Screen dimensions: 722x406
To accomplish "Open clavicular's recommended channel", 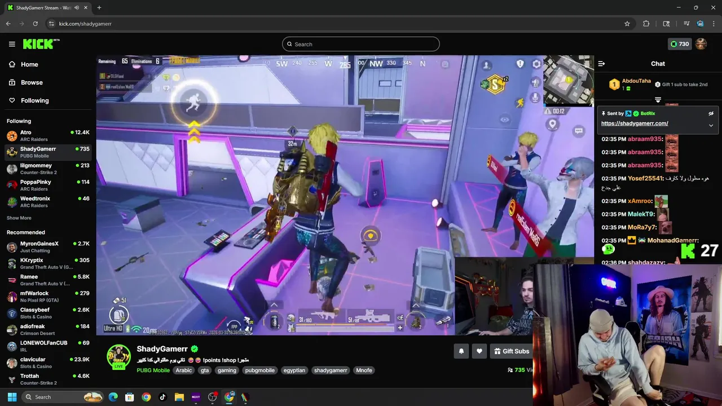I will [x=48, y=363].
